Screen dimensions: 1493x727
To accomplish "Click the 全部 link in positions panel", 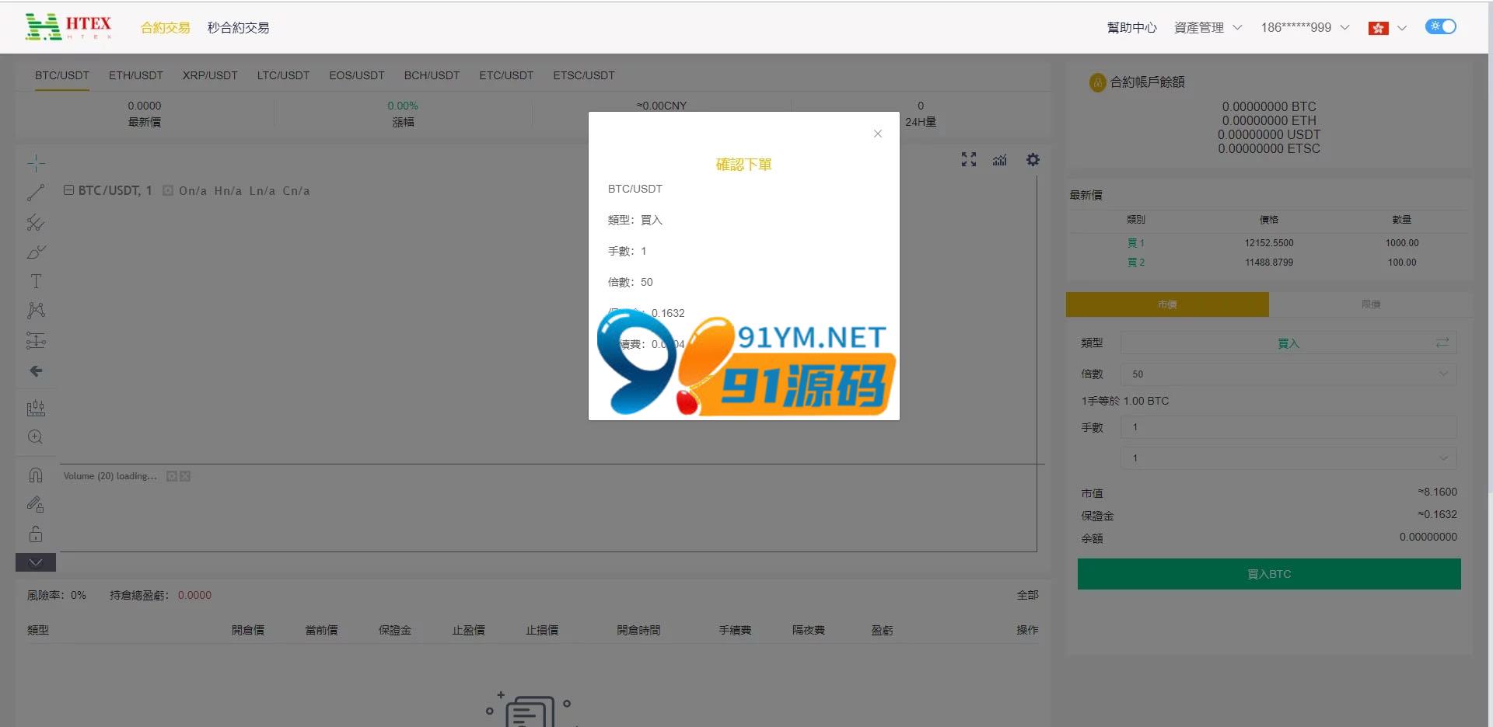I will (x=1027, y=595).
